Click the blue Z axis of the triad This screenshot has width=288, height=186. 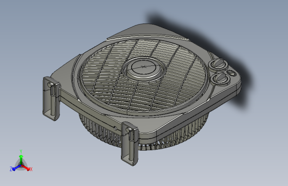coord(15,168)
